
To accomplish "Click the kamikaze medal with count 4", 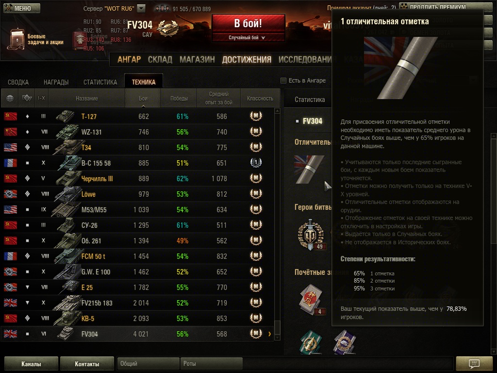I will (312, 300).
